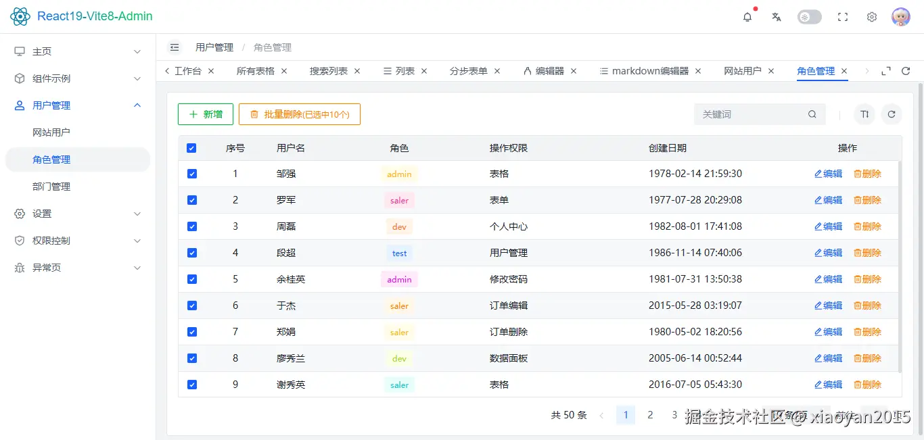Click the admin tag for 余桂英
The image size is (924, 440).
(x=399, y=279)
